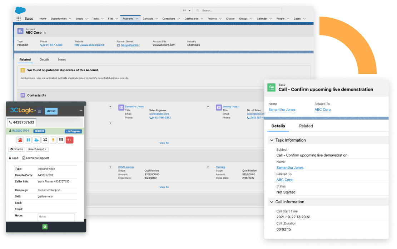Select the Lead tab in 3CLogic
Image resolution: width=397 pixels, height=249 pixels.
[14, 158]
